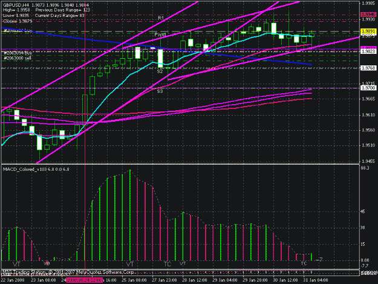This screenshot has width=378, height=284.
Task: Select the 88.3 MACD scale value
Action: (365, 168)
